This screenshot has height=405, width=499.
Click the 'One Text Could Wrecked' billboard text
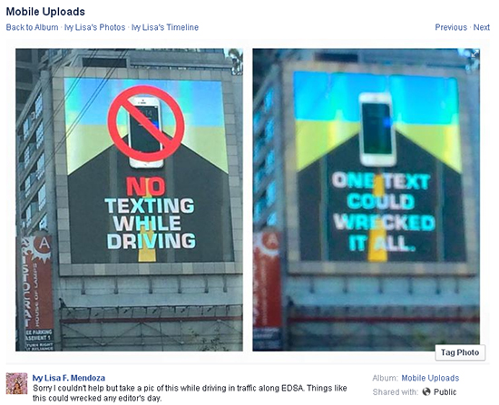pos(383,212)
